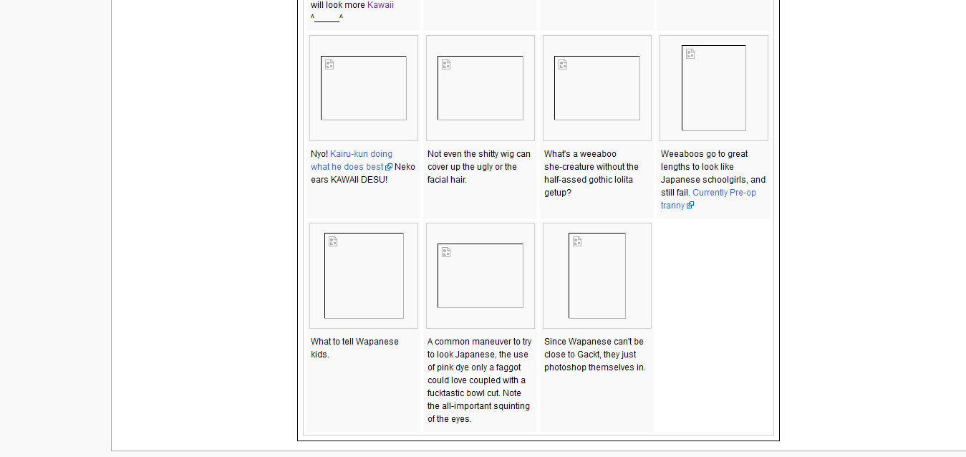This screenshot has width=966, height=457.
Task: Click the 'photoshop themselves in' caption text
Action: (594, 367)
